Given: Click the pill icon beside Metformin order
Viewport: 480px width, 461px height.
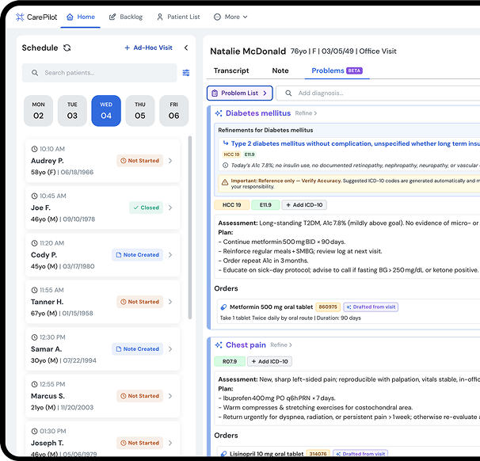Looking at the screenshot, I should (224, 307).
